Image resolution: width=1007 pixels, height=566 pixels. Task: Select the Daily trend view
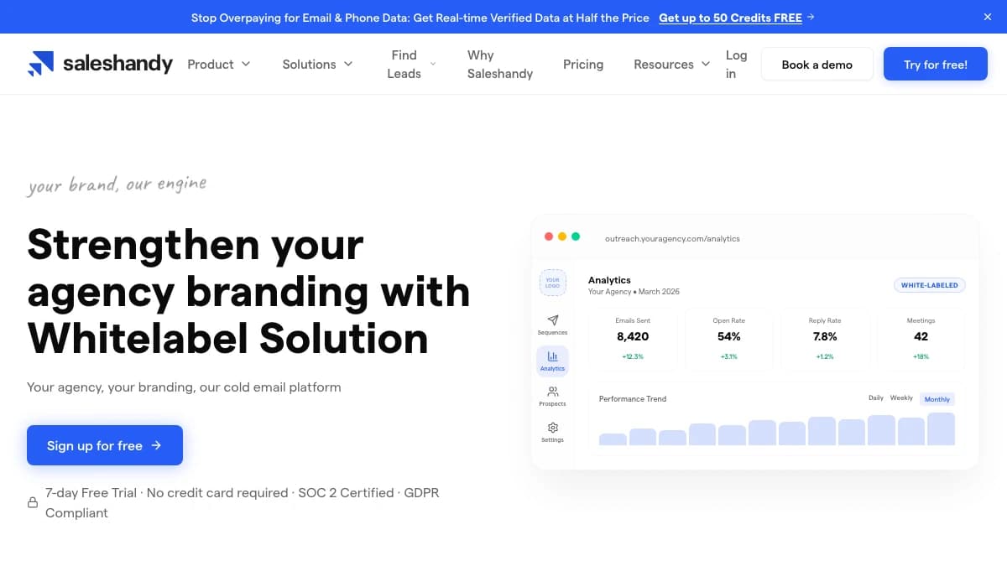[875, 398]
